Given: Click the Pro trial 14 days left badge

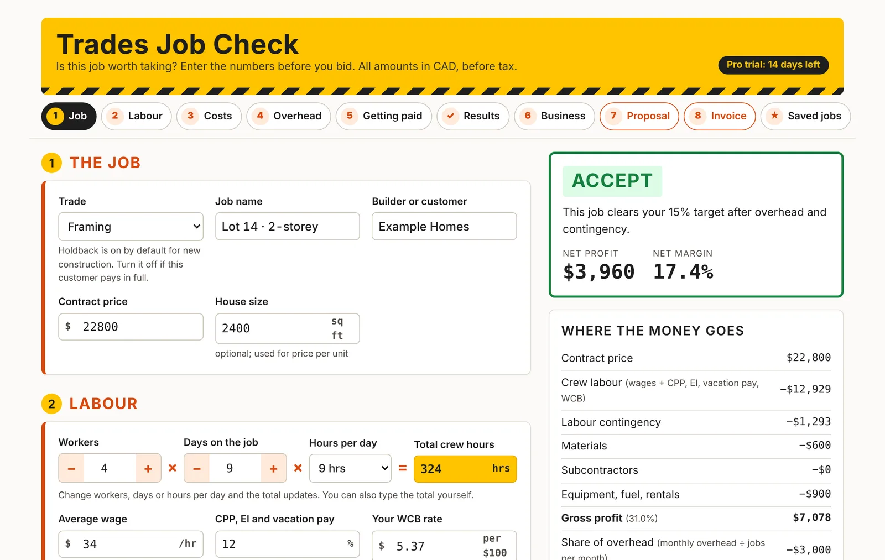Looking at the screenshot, I should tap(773, 65).
